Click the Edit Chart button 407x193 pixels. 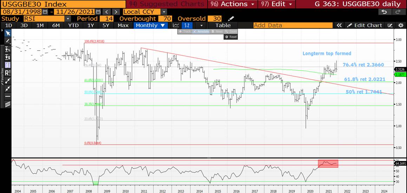[365, 25]
